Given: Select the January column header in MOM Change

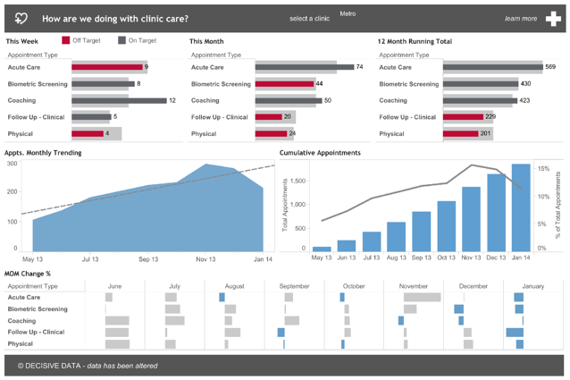Looking at the screenshot, I should 532,286.
